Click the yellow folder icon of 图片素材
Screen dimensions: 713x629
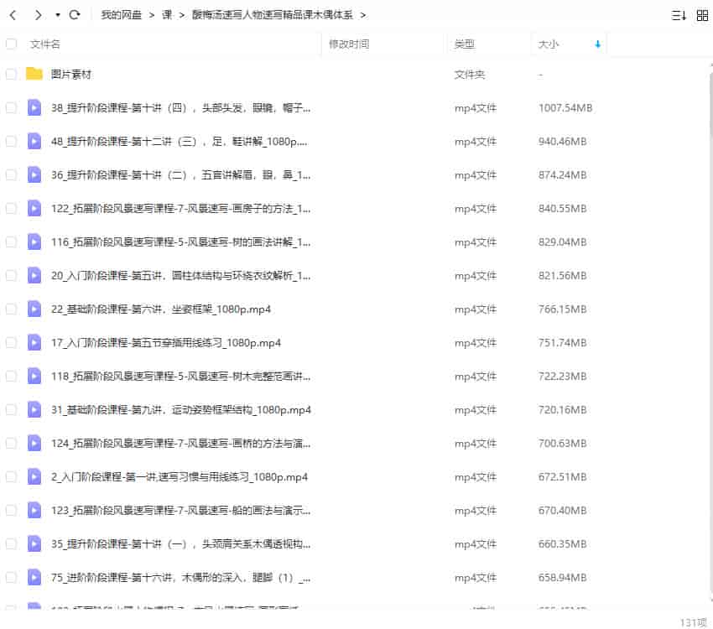tap(34, 74)
